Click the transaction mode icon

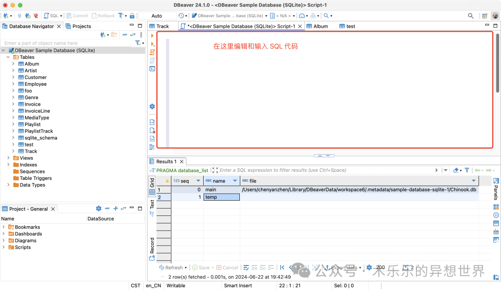pos(121,16)
